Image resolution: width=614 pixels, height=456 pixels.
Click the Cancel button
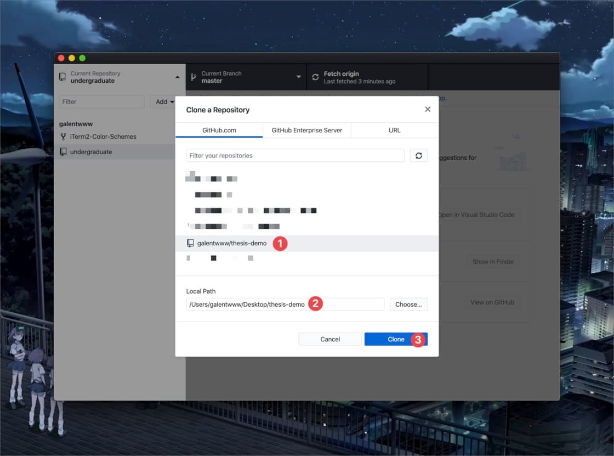330,339
